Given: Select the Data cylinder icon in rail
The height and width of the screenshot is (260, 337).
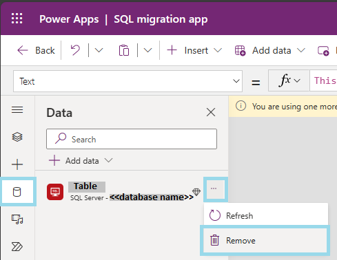Looking at the screenshot, I should tap(17, 192).
